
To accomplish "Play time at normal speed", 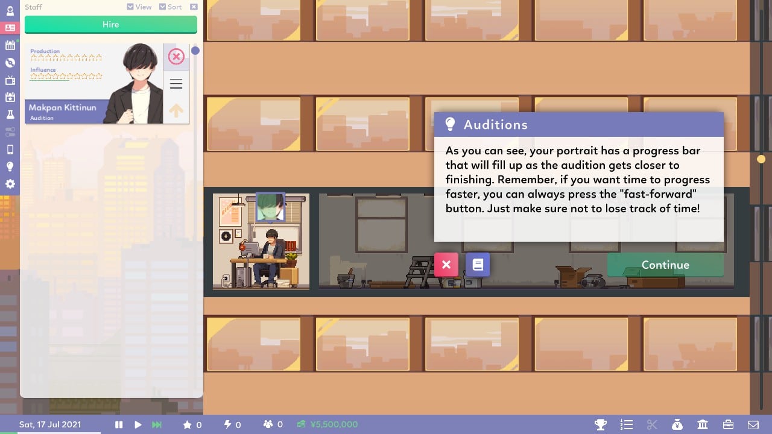I will (138, 424).
